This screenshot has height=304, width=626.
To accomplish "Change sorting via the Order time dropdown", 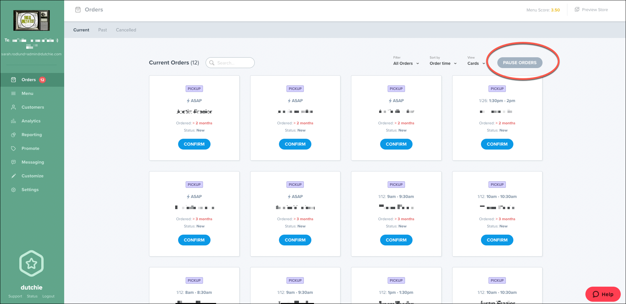I will [443, 63].
